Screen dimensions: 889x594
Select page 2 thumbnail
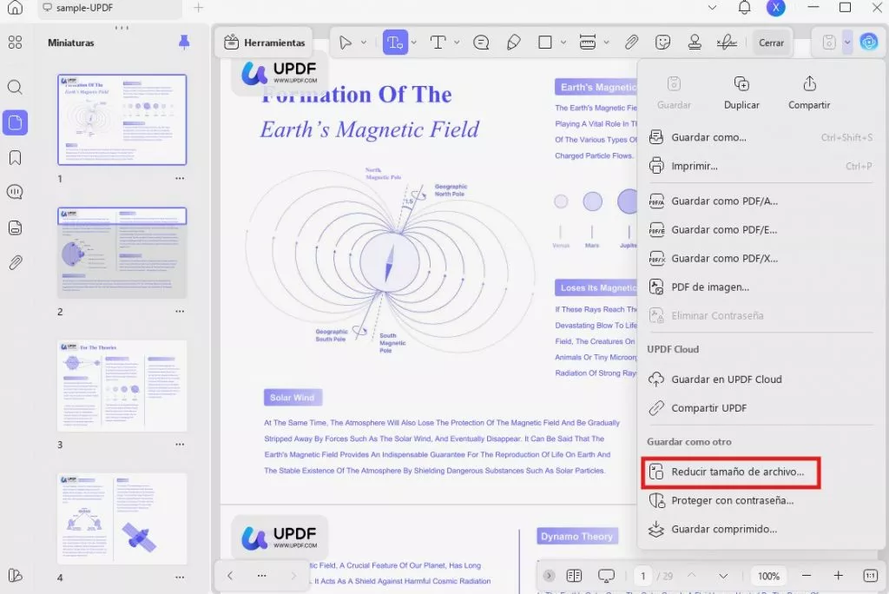pyautogui.click(x=122, y=253)
